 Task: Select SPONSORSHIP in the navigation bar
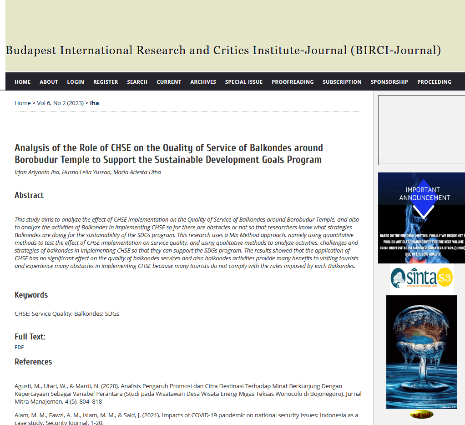pyautogui.click(x=389, y=82)
